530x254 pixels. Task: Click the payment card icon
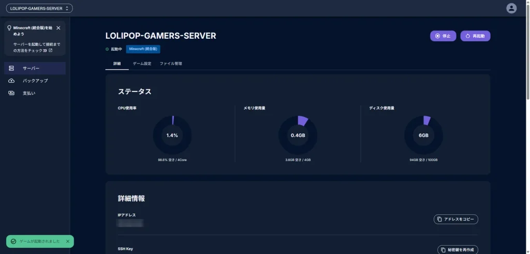(x=11, y=93)
